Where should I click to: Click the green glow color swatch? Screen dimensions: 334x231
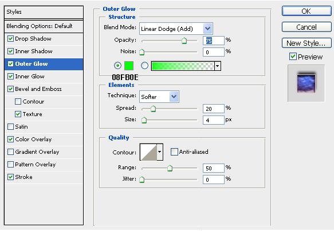point(129,66)
